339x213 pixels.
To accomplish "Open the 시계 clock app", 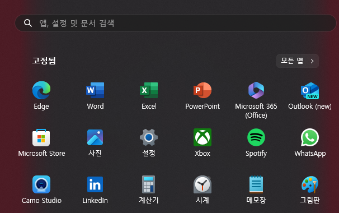I will click(x=203, y=184).
